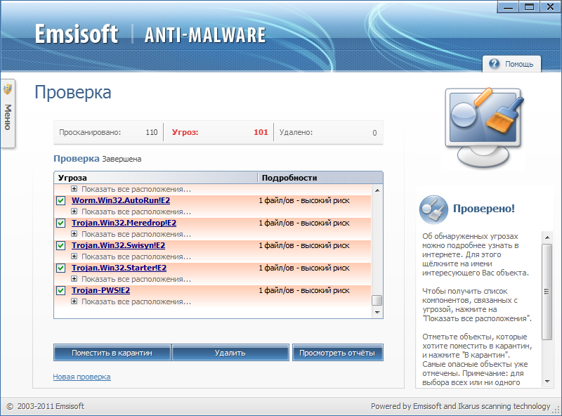Click the threat list scroll down arrow
Viewport: 562px width, 416px height.
[377, 313]
